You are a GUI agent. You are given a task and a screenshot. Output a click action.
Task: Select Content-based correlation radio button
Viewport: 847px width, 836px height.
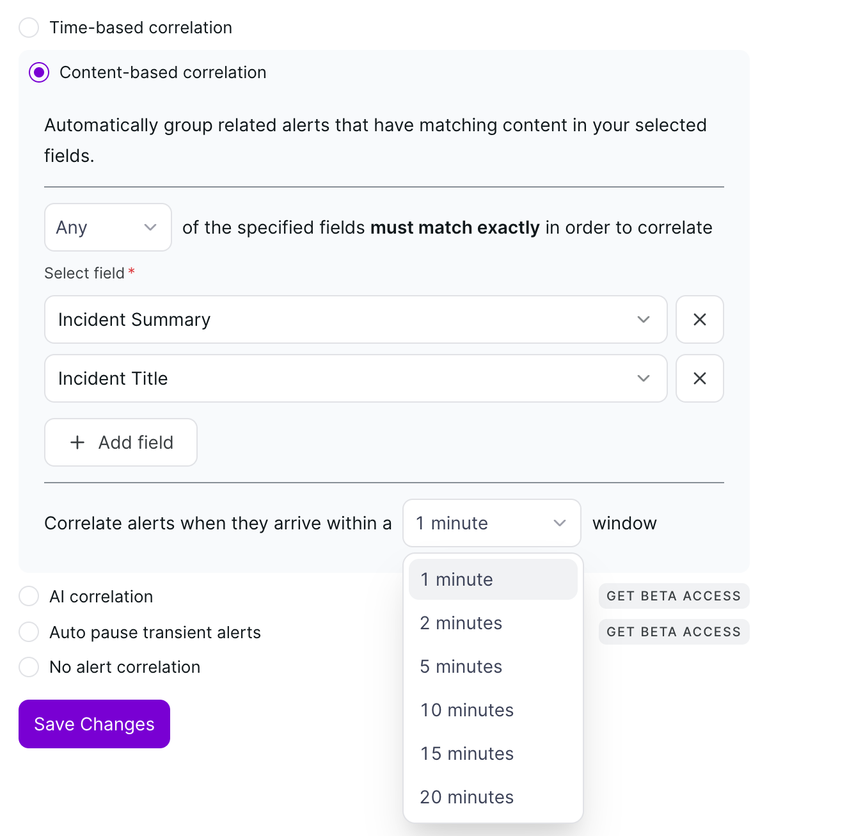click(39, 72)
